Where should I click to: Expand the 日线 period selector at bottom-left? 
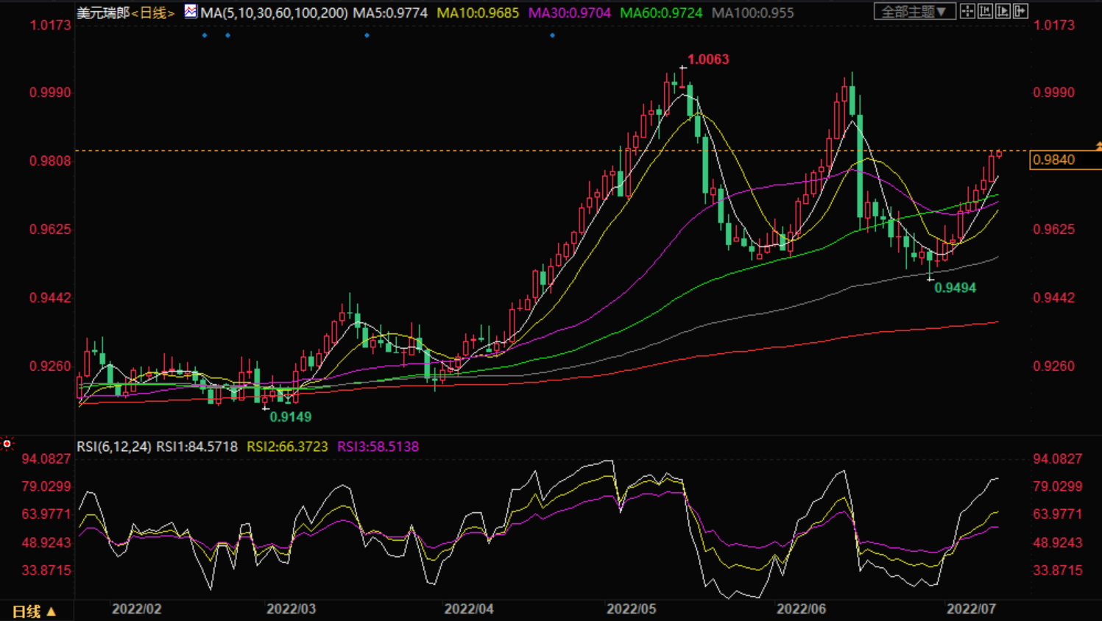pyautogui.click(x=34, y=611)
